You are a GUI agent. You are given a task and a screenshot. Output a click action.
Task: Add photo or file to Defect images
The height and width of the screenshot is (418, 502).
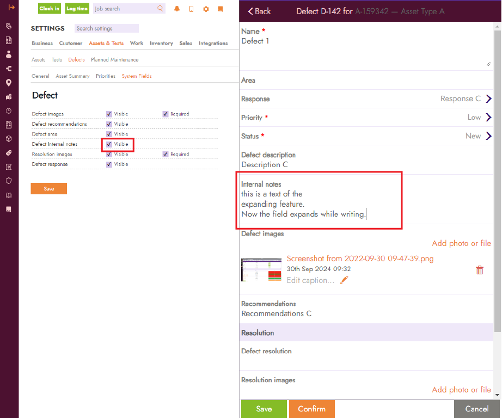tap(461, 243)
